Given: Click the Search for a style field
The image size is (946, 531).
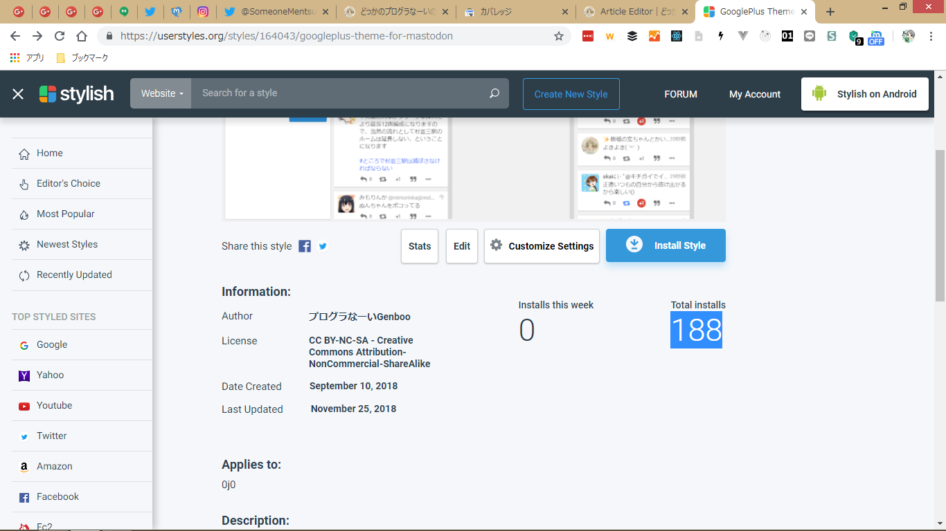Looking at the screenshot, I should 339,93.
